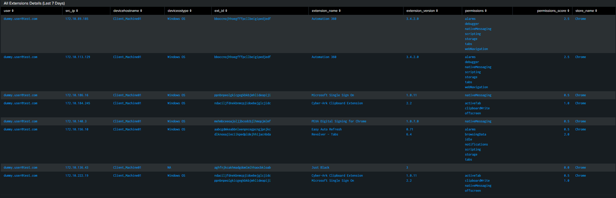Click ext_id dlknooajieciikpedpldejhhijacnbda

coord(243,134)
